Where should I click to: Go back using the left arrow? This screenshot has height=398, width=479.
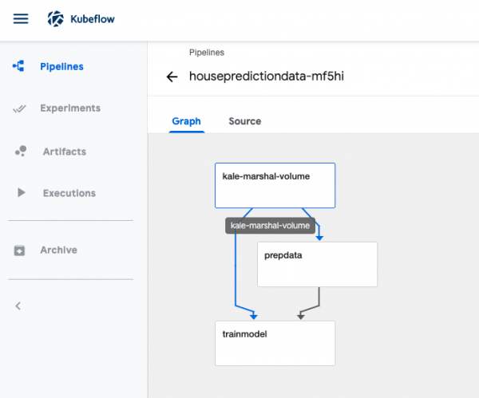pos(171,77)
